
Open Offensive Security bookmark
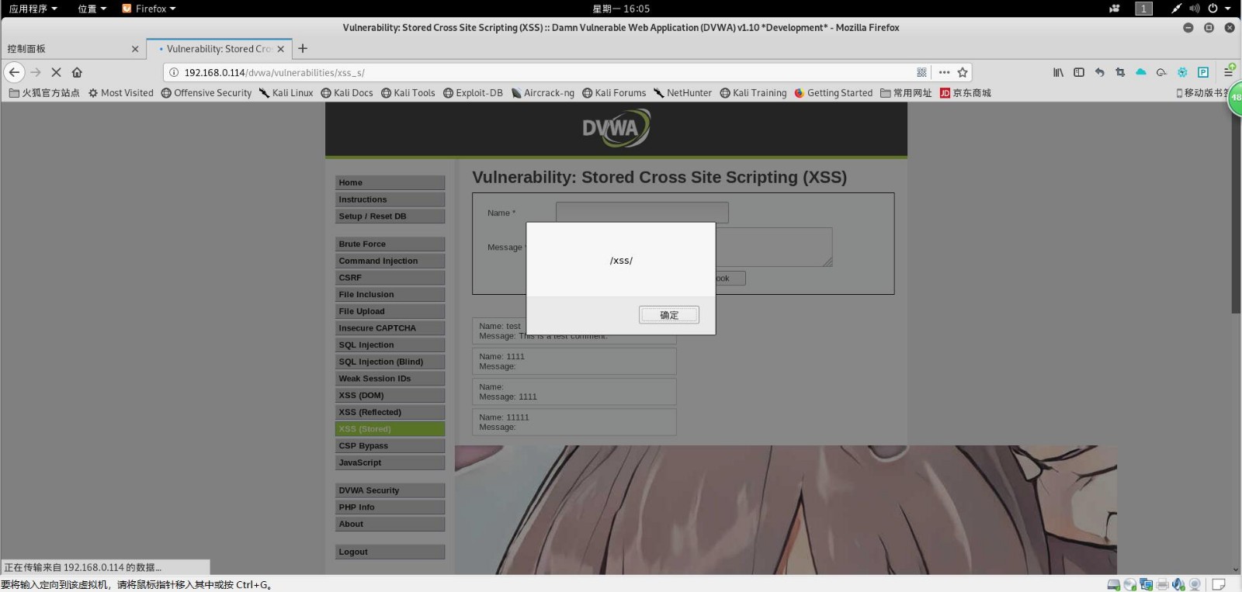click(x=206, y=92)
